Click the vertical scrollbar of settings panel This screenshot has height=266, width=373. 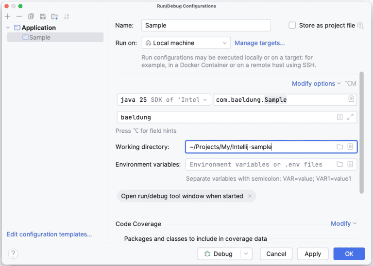[x=361, y=133]
